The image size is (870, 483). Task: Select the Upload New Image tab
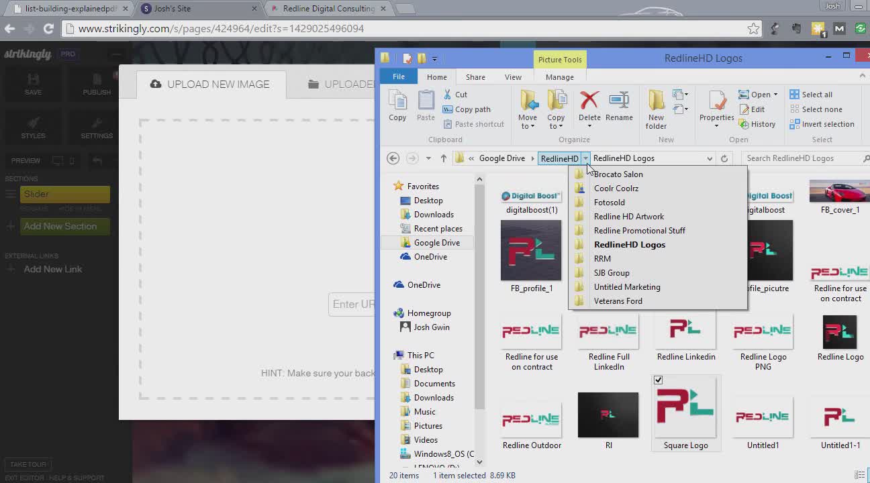click(x=211, y=85)
